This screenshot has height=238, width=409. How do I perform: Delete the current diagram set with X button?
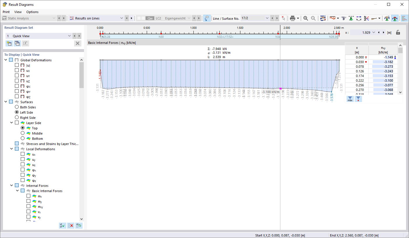point(77,43)
